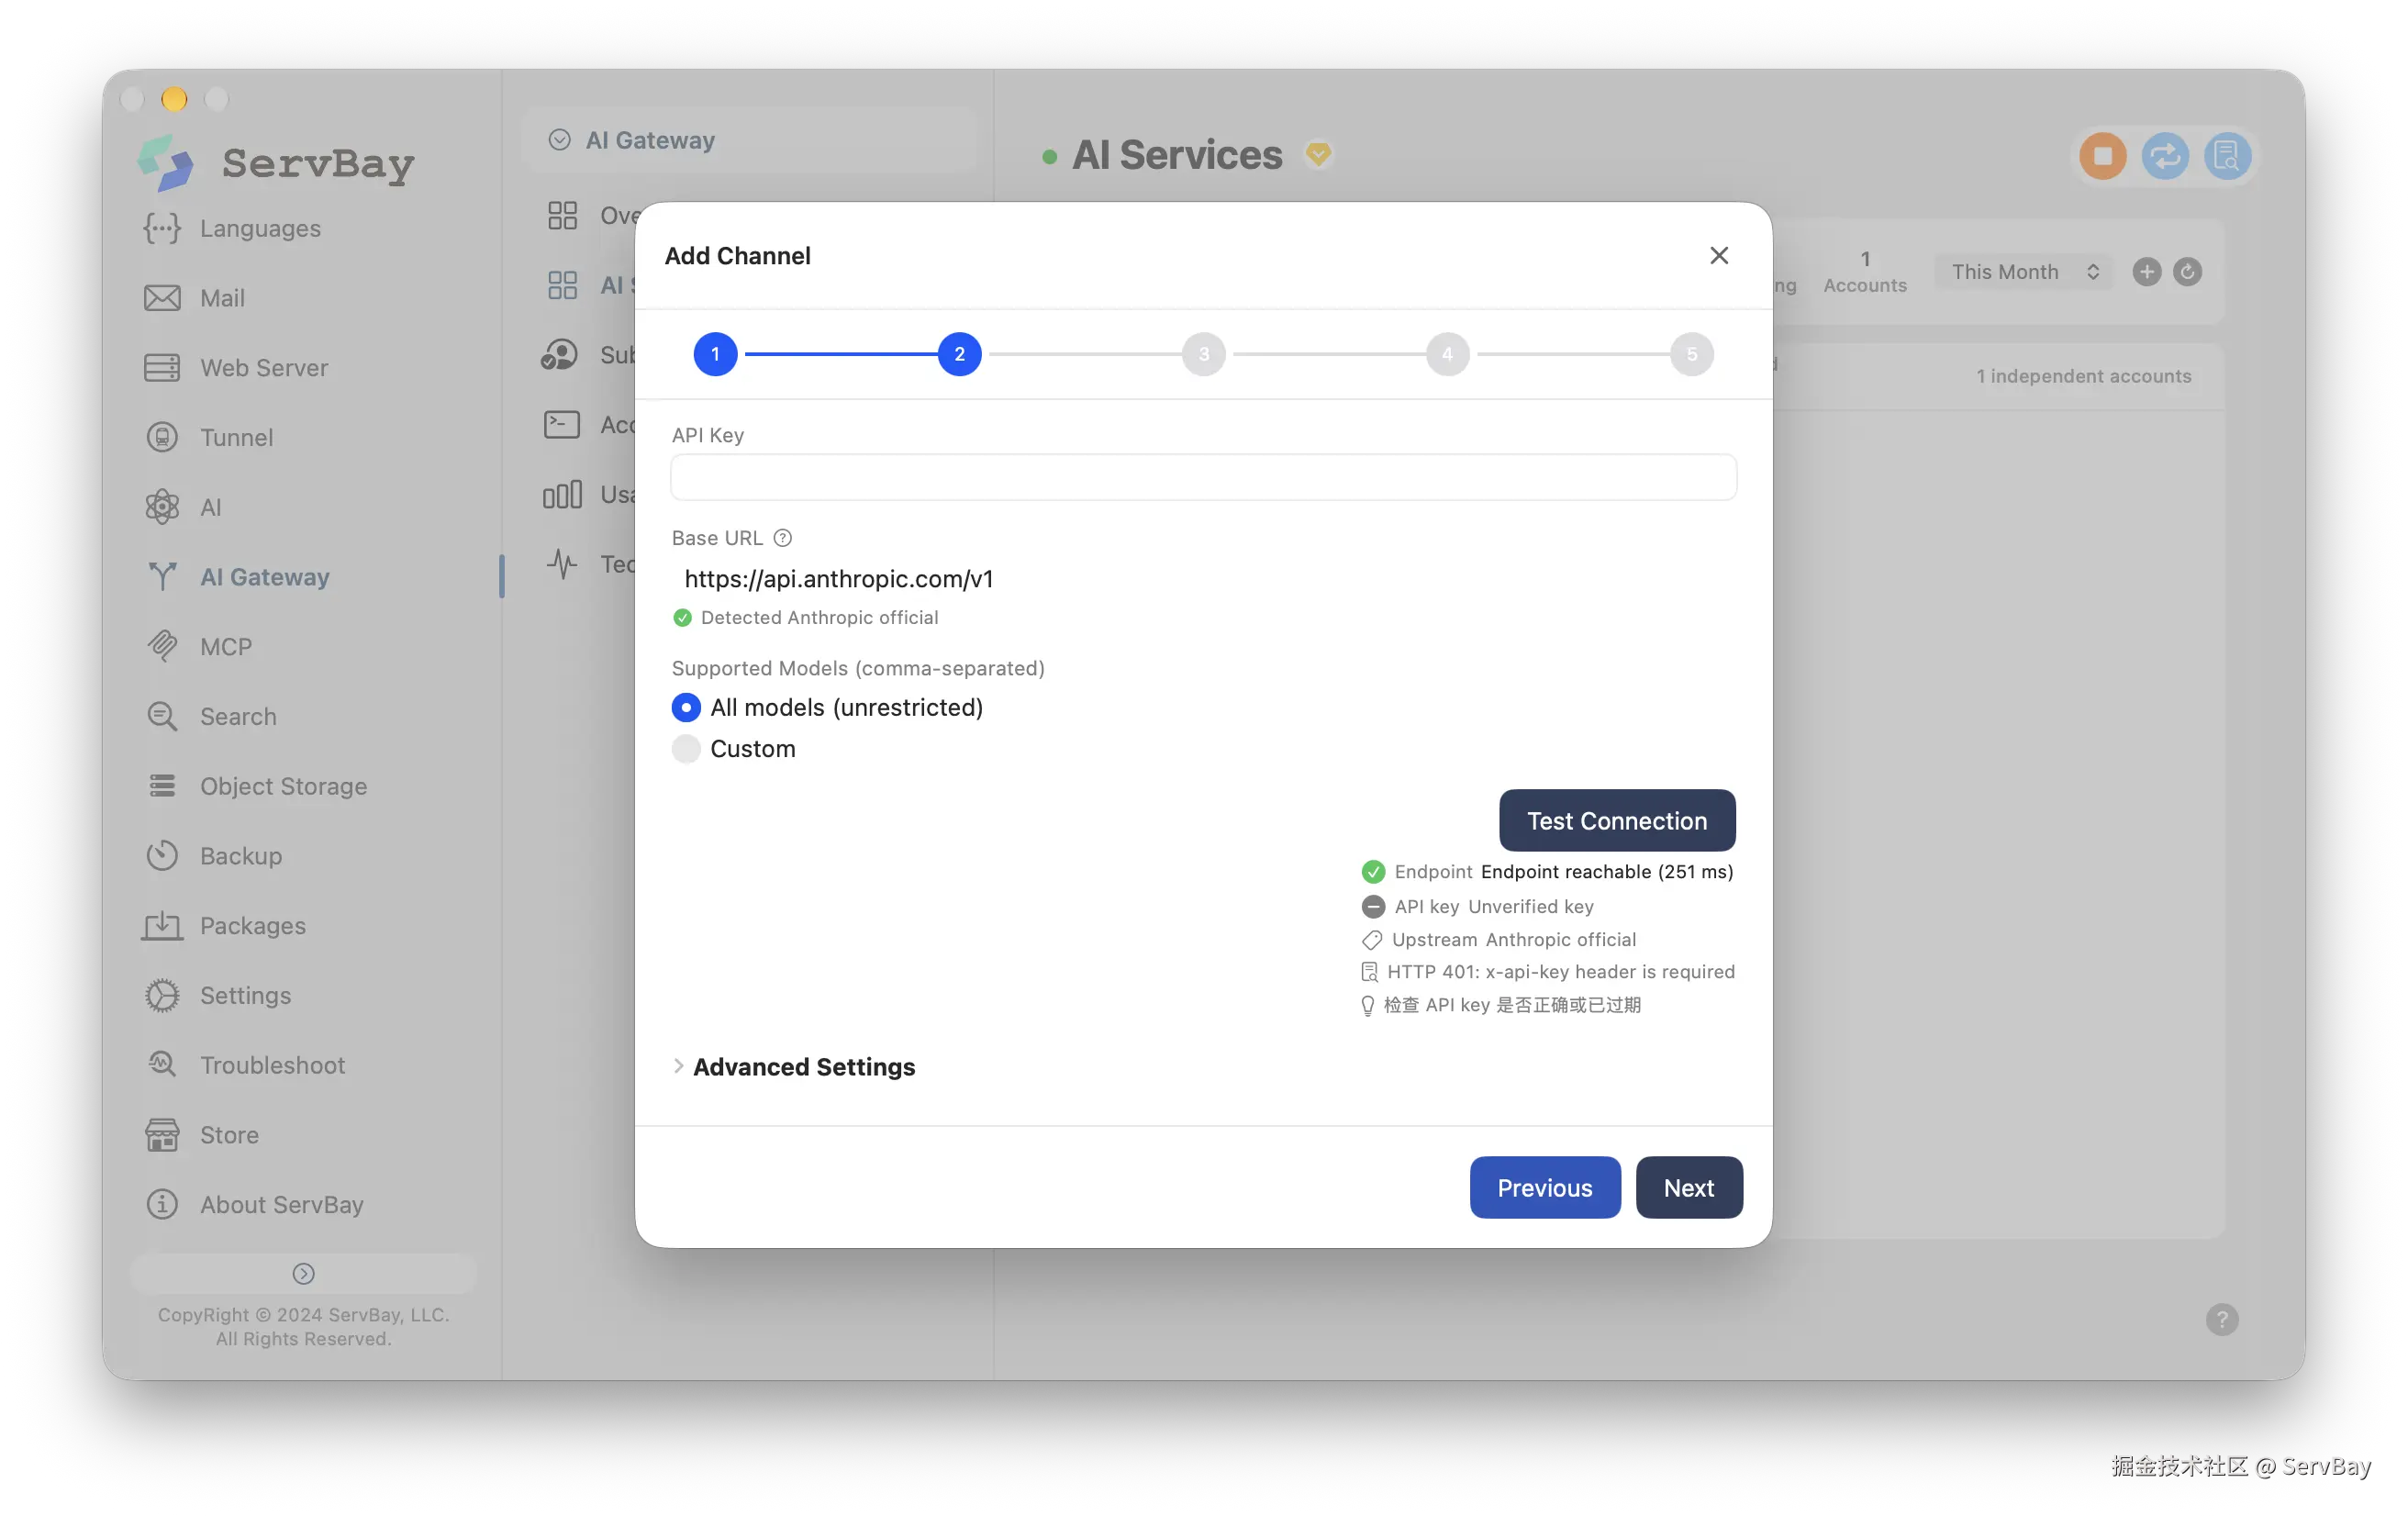Viewport: 2408px width, 1516px height.
Task: Select the Custom models radio option
Action: 733,749
